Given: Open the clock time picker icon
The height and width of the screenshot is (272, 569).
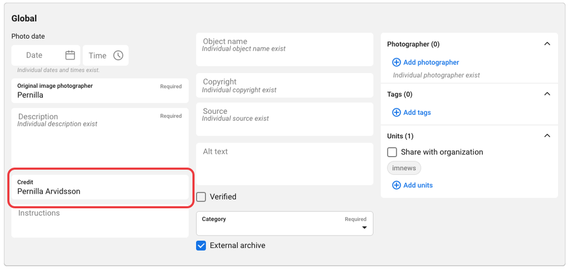Looking at the screenshot, I should coord(118,55).
